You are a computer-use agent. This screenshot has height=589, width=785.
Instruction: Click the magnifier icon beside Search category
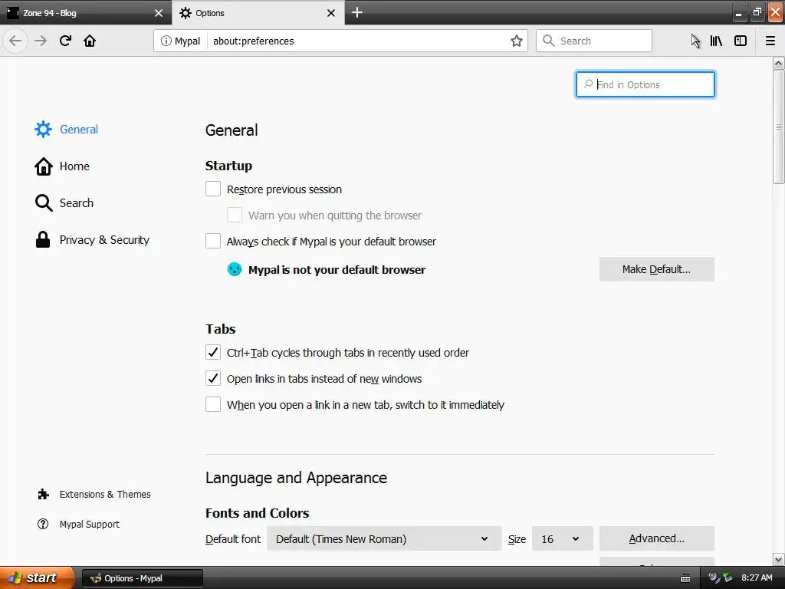(x=44, y=202)
